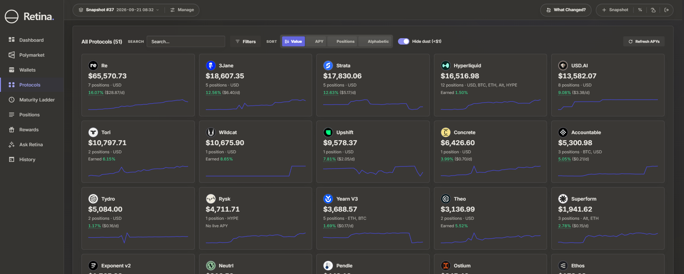Image resolution: width=684 pixels, height=274 pixels.
Task: Click the Wildcat protocol logo icon
Action: 211,132
